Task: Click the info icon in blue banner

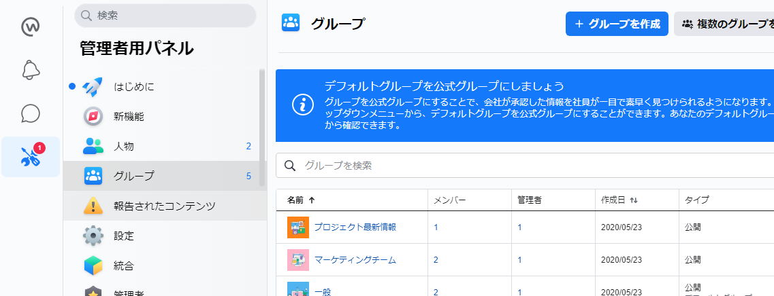Action: 303,105
